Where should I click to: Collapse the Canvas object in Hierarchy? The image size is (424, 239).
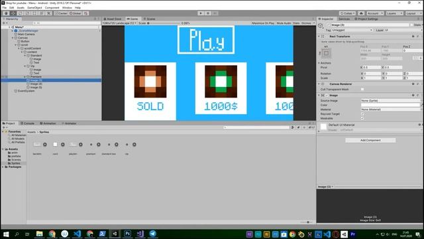[x=13, y=38]
